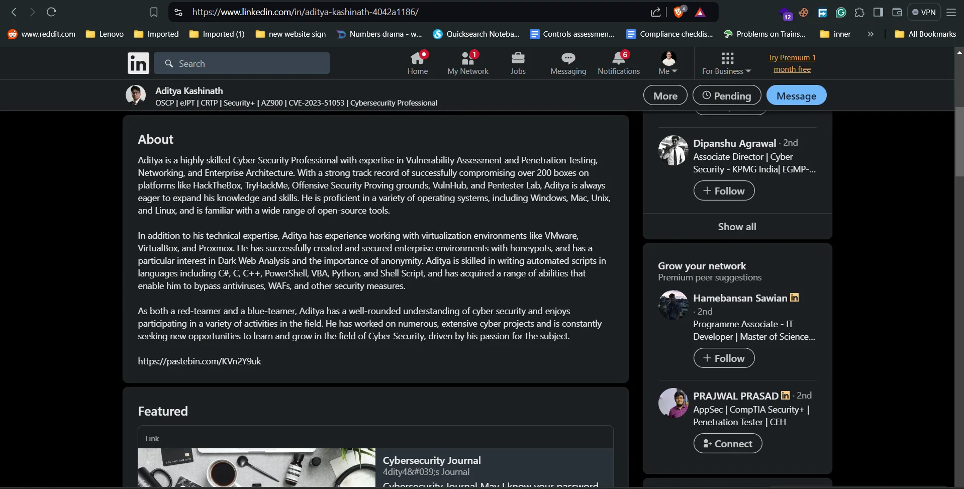Open the Messaging inbox
The image size is (964, 489).
coord(568,63)
